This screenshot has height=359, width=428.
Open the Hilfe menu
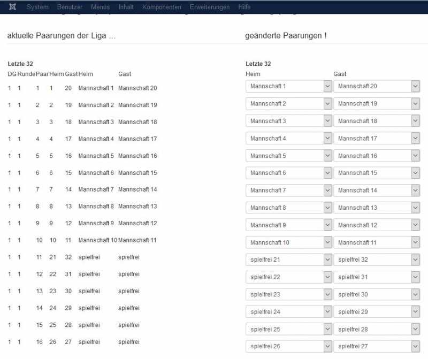point(244,7)
